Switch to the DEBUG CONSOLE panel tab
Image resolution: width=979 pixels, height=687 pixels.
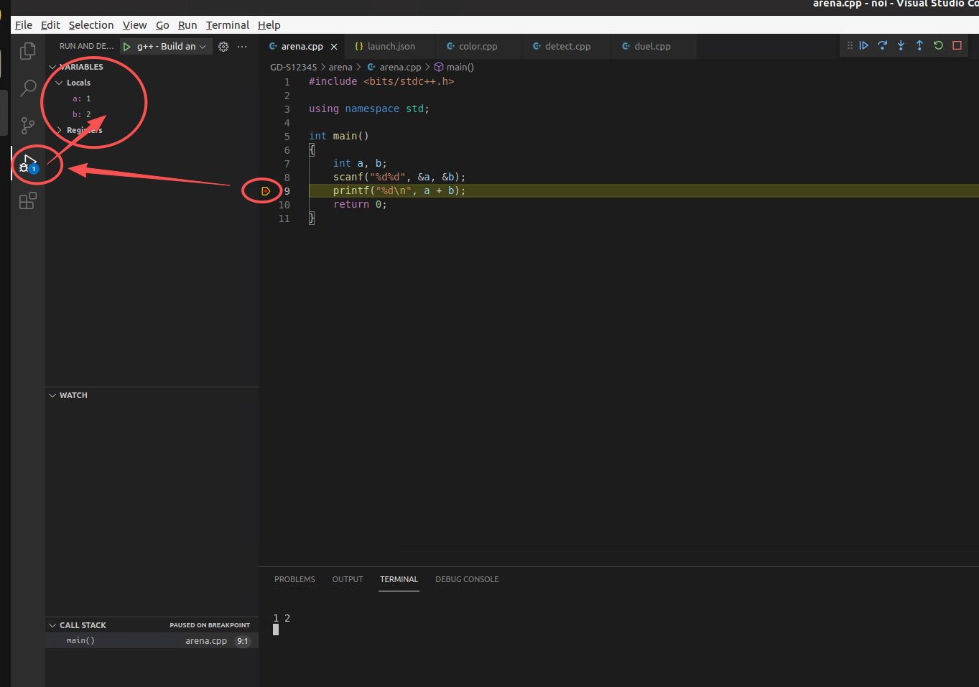click(x=466, y=579)
